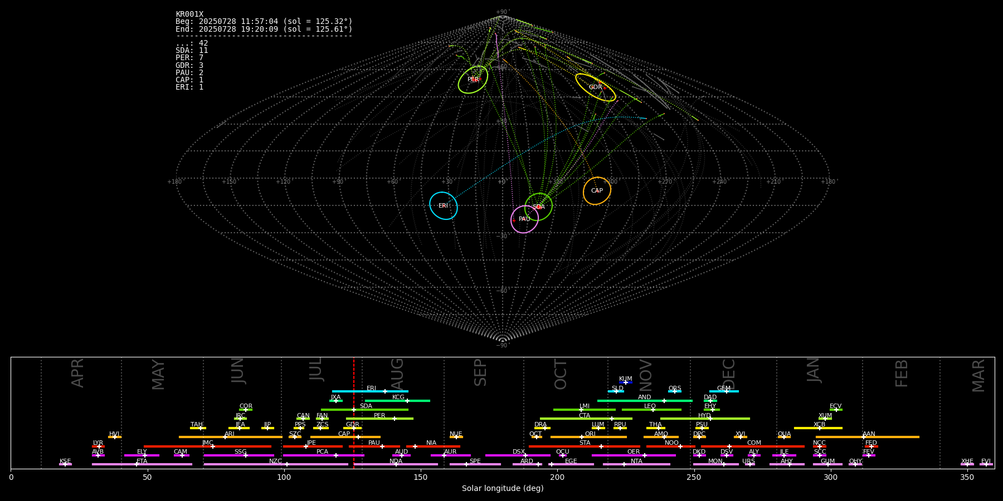1003x501 pixels.
Task: Click the NTA shower bar in timeline
Action: point(636,464)
